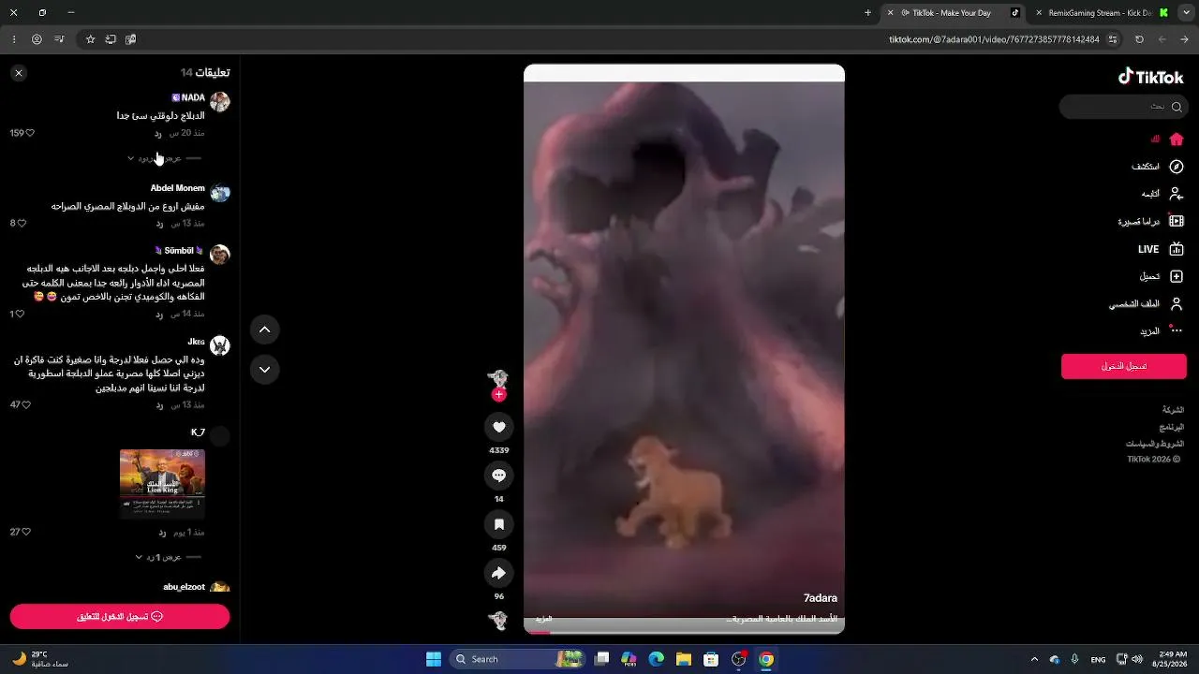Viewport: 1199px width, 674px height.
Task: Open the الشروط والسياسات footer link
Action: (1155, 444)
